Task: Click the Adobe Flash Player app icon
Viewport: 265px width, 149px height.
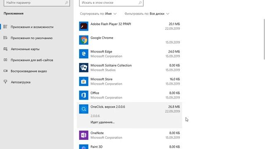Action: pos(84,26)
